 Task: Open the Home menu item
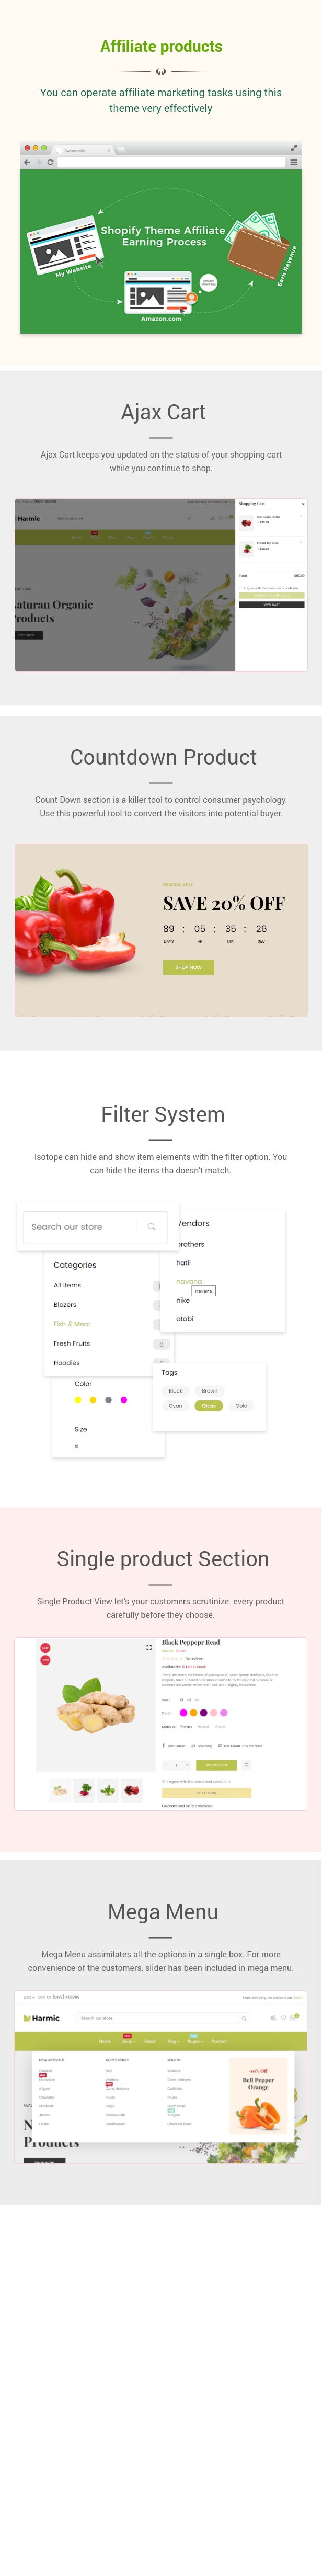coord(105,2041)
